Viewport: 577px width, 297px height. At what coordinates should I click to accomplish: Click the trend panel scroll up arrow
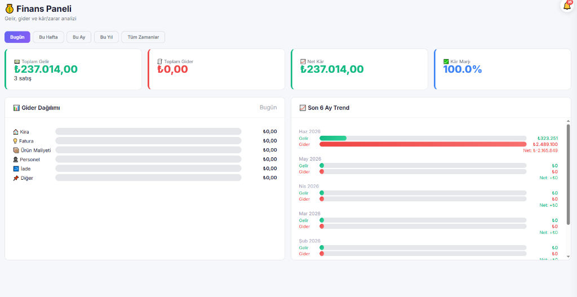click(x=568, y=121)
